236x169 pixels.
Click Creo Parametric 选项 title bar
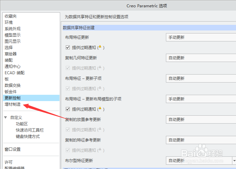[x=147, y=6]
